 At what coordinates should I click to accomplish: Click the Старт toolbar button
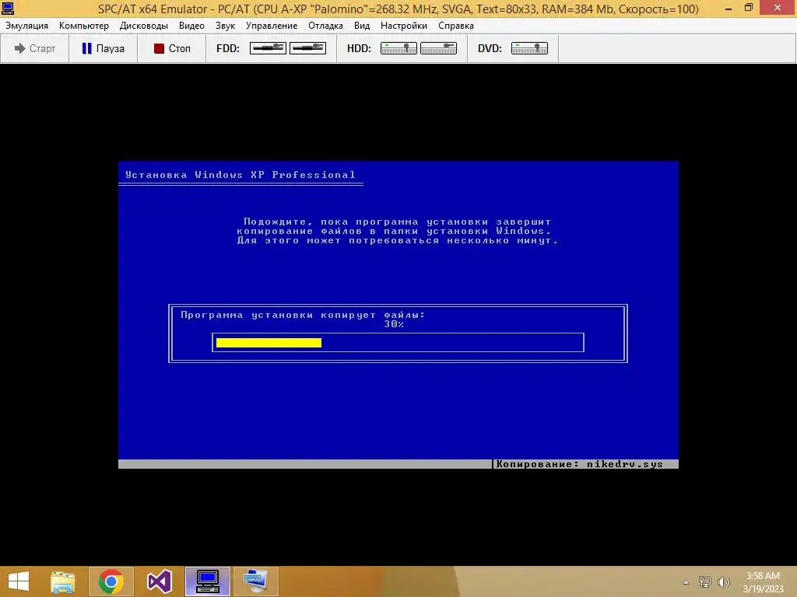(x=34, y=48)
